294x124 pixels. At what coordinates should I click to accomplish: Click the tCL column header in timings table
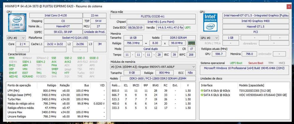(126, 86)
